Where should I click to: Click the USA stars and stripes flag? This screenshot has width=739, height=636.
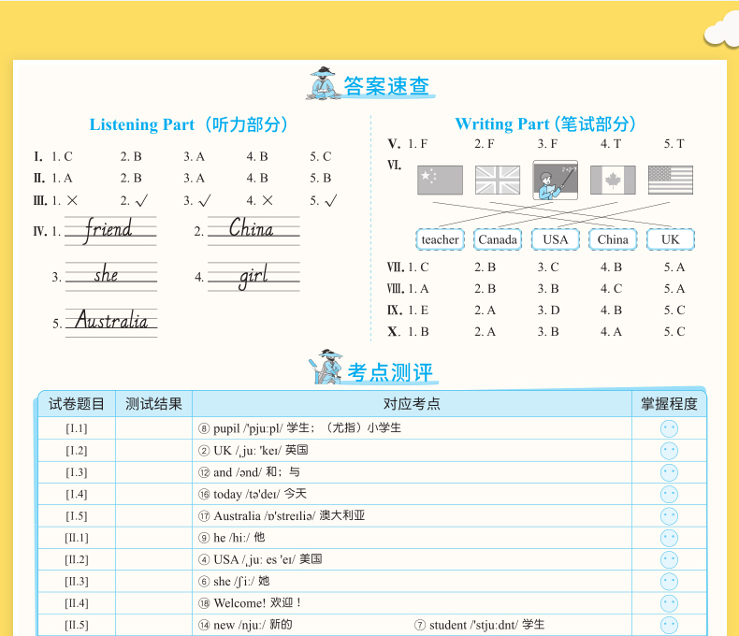[x=670, y=180]
